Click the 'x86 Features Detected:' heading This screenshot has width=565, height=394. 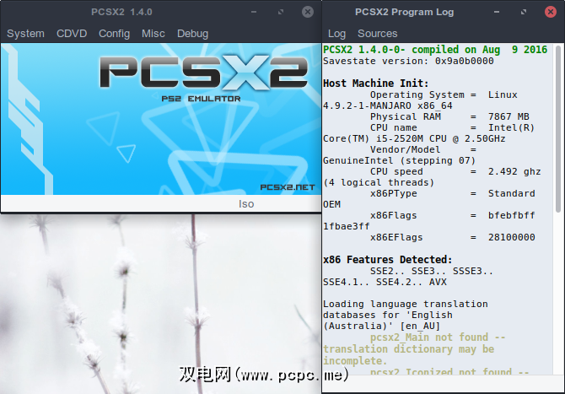[387, 260]
